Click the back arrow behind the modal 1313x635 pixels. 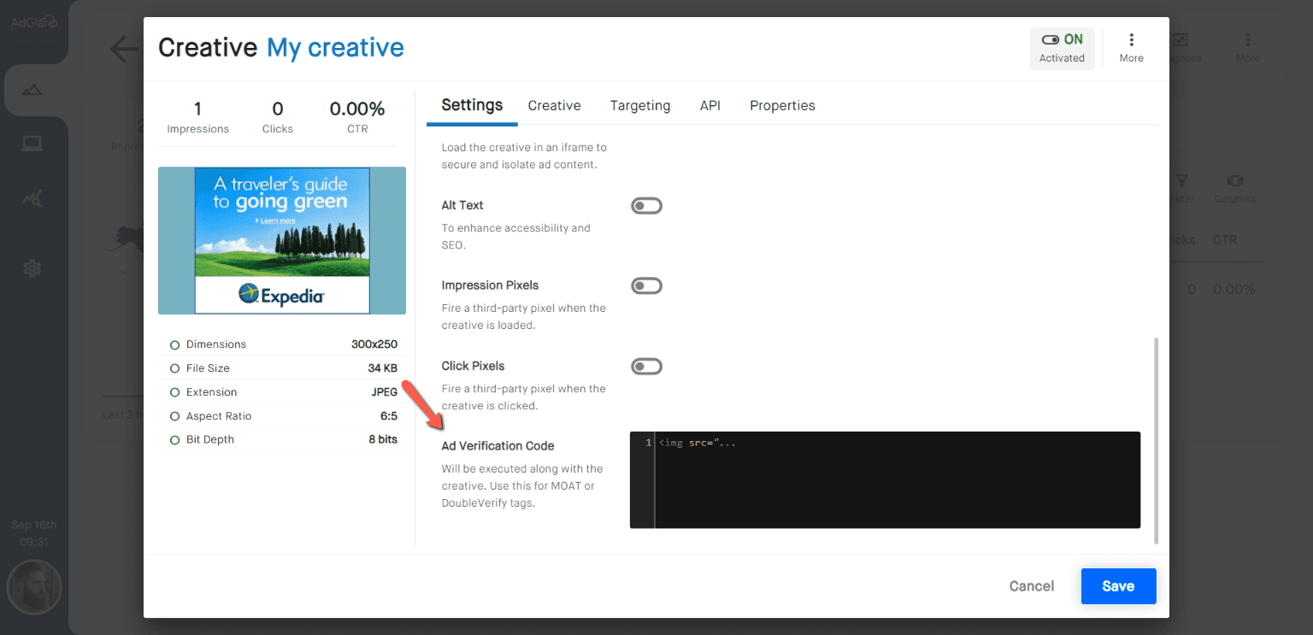tap(122, 49)
